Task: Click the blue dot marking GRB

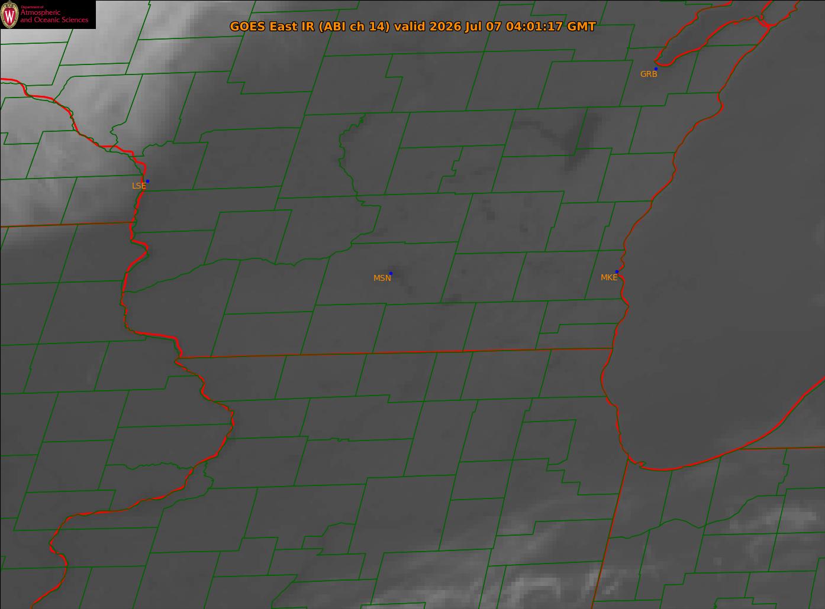Action: 656,69
